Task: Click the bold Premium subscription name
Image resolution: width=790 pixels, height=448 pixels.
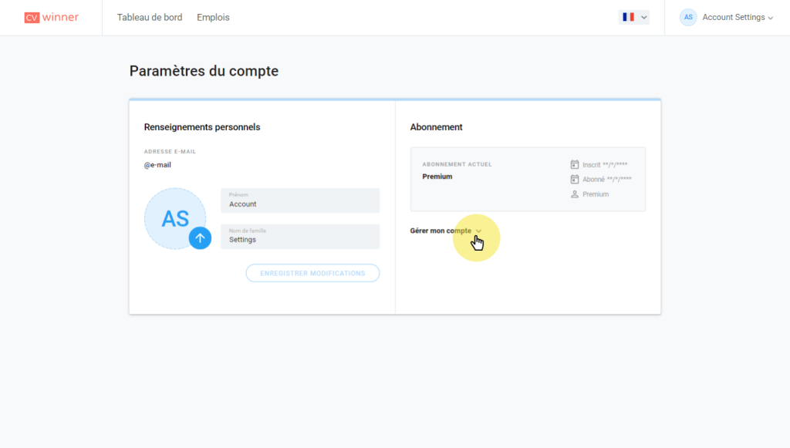Action: coord(437,177)
